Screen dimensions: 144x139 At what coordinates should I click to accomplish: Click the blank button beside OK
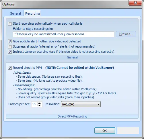[128, 131]
